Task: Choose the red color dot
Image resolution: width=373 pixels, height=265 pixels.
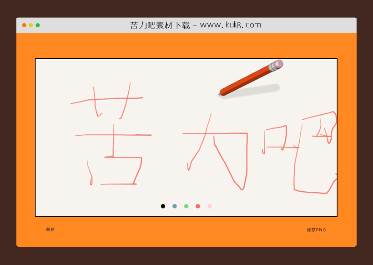Action: (x=198, y=206)
